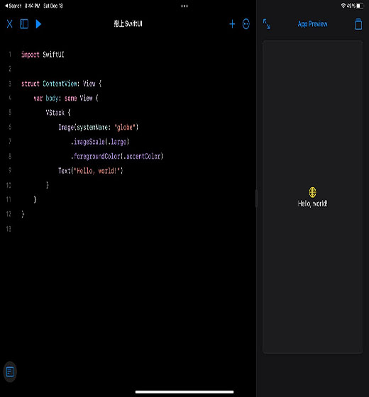Expand the preview with the arrows icon
This screenshot has height=397, width=369.
266,24
